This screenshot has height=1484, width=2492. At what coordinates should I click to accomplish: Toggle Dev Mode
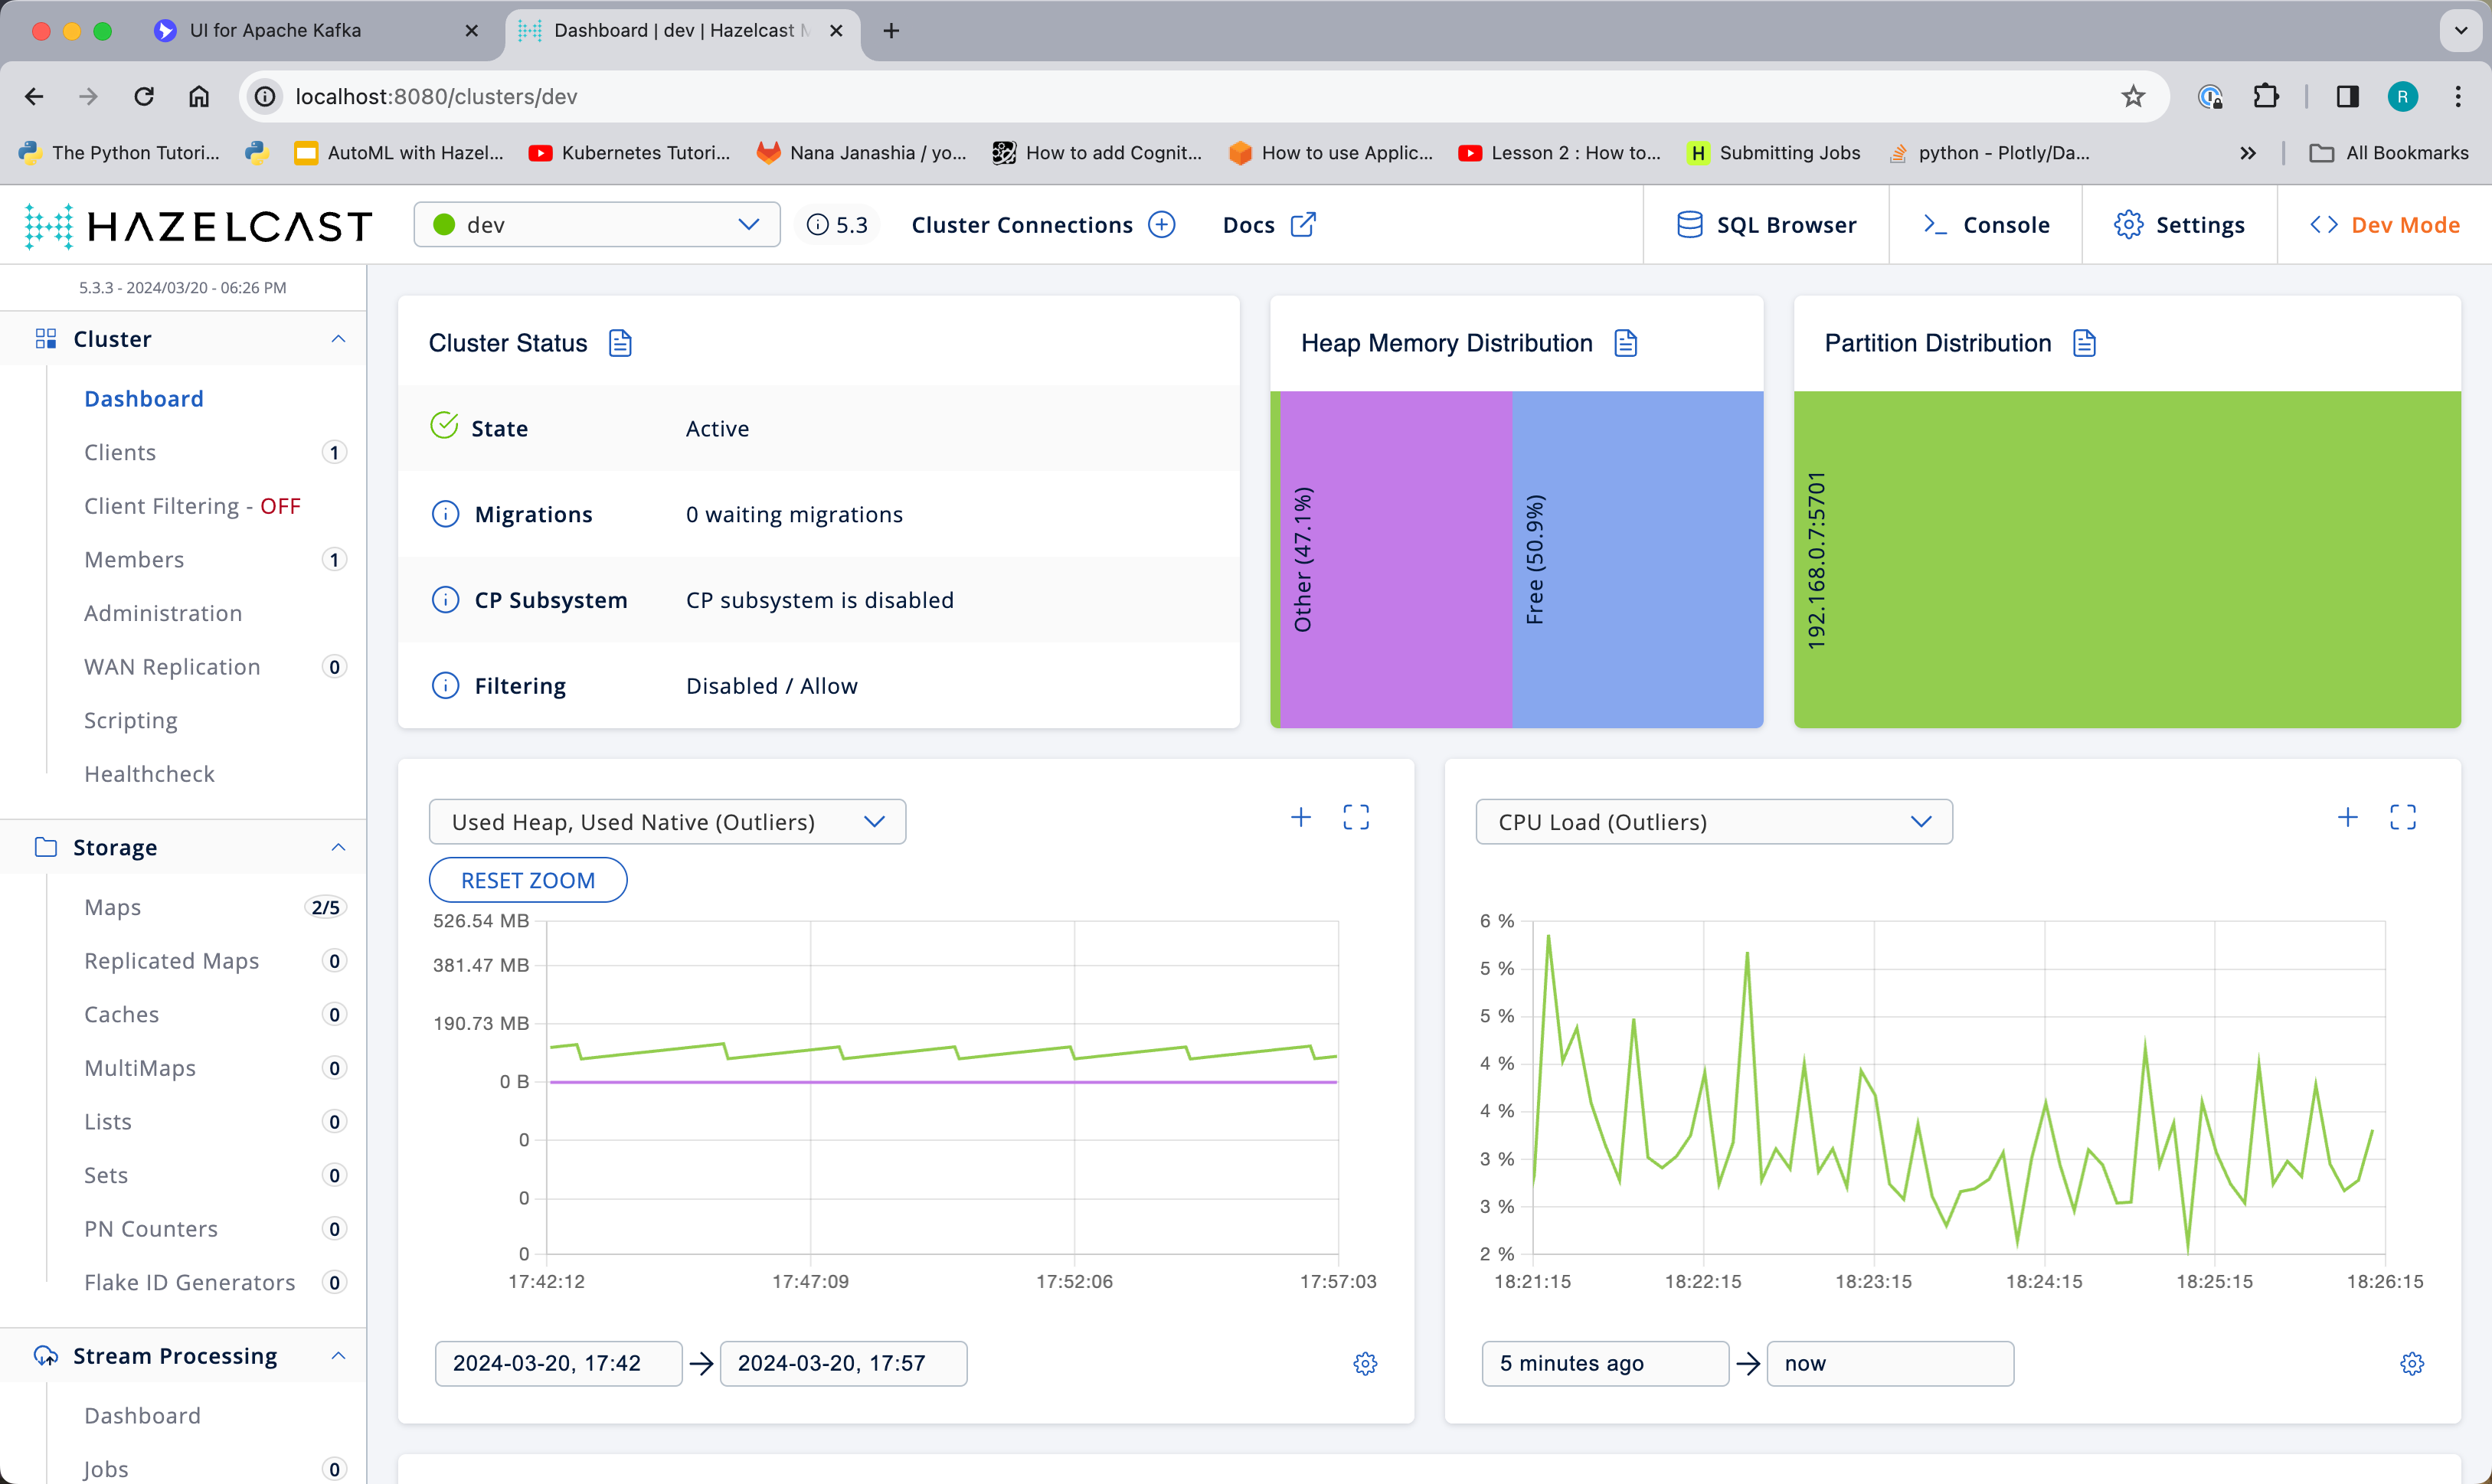pyautogui.click(x=2385, y=225)
